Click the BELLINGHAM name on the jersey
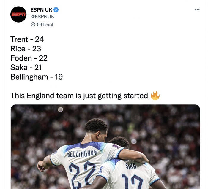The image size is (208, 189). (x=82, y=153)
